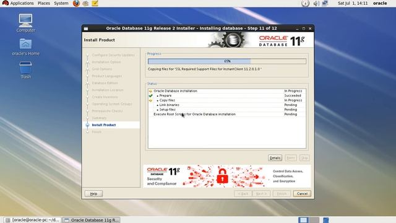
Task: Select the Create Inventory step
Action: point(105,97)
